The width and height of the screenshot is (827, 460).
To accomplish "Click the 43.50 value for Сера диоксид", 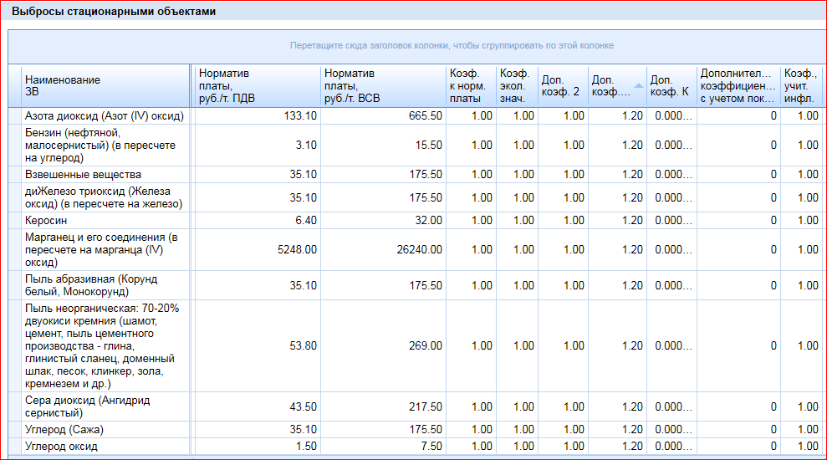I will coord(301,406).
